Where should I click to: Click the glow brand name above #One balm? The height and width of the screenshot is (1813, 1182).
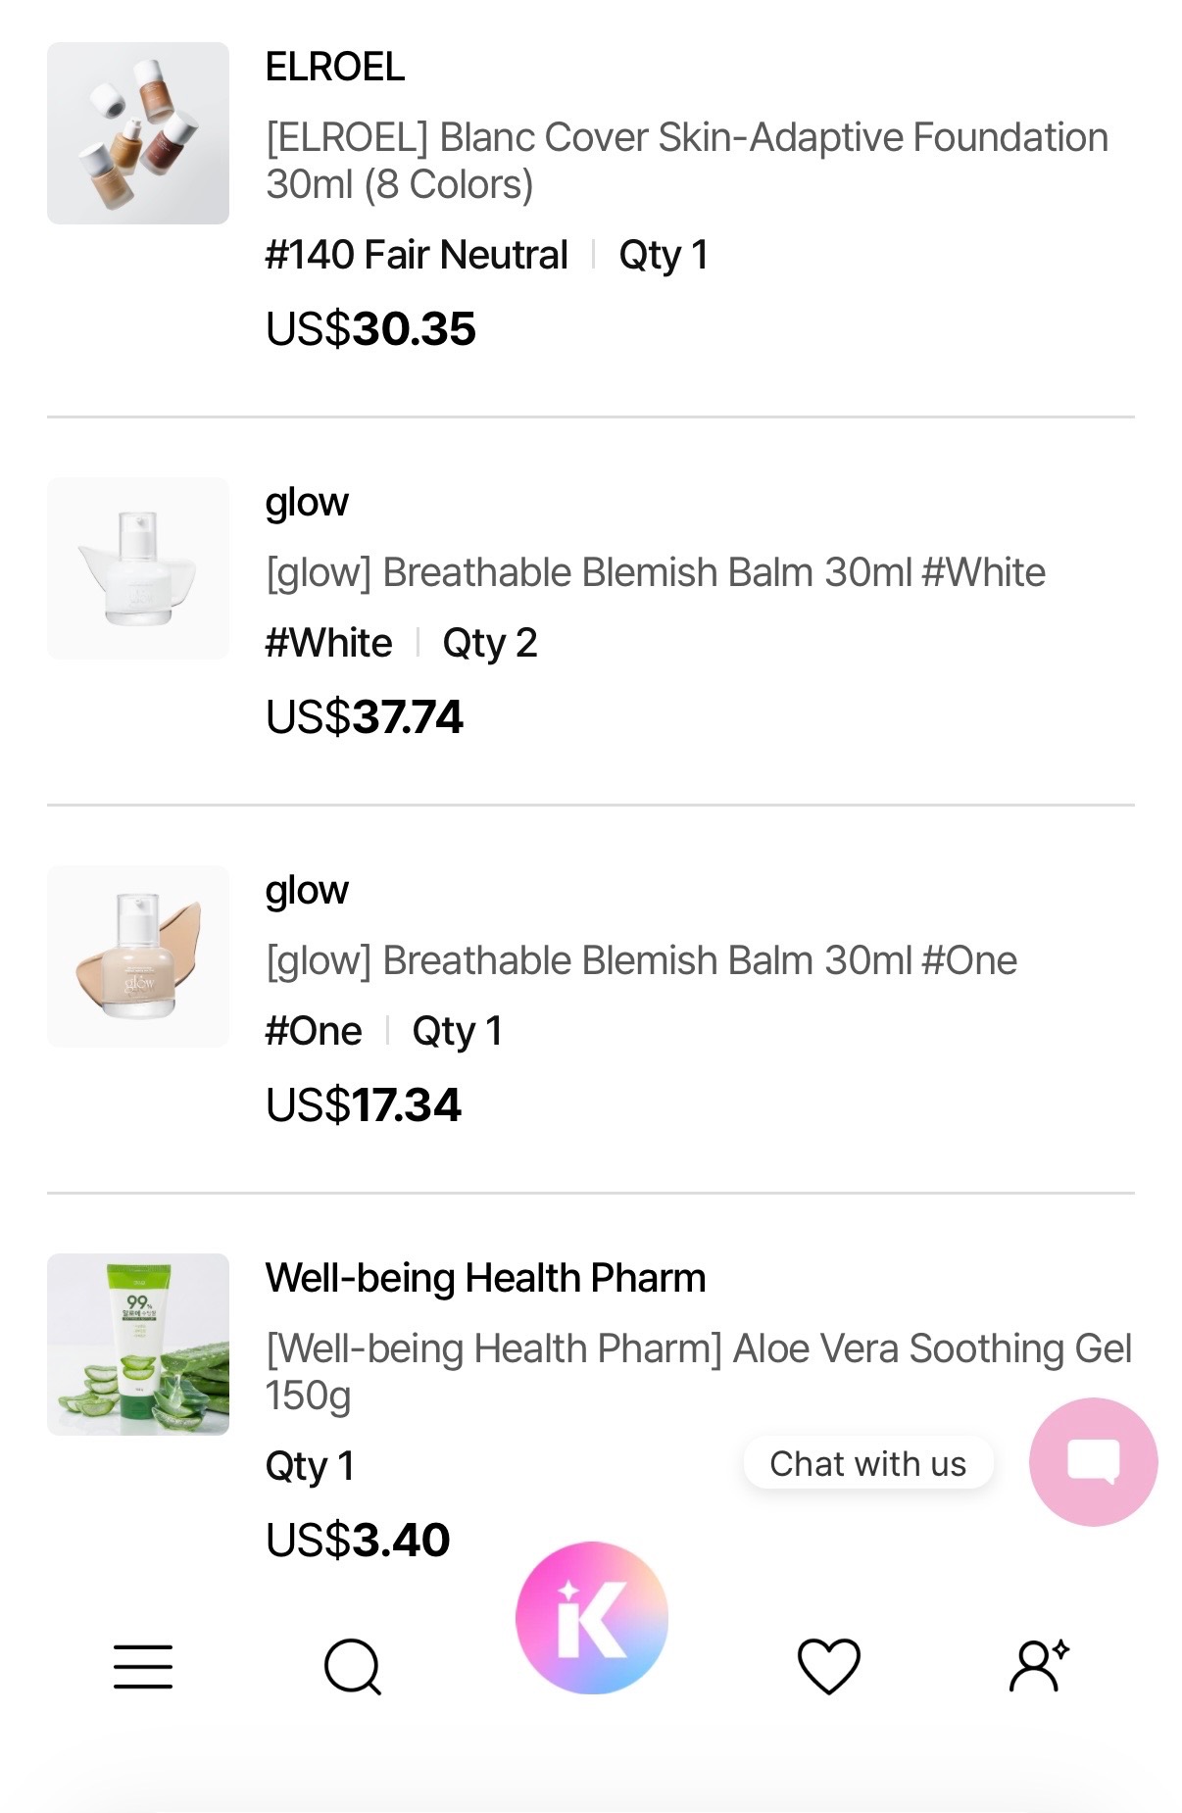click(x=307, y=892)
